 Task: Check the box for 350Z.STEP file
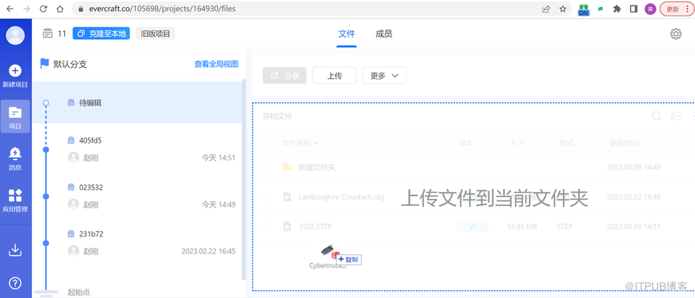(x=267, y=226)
